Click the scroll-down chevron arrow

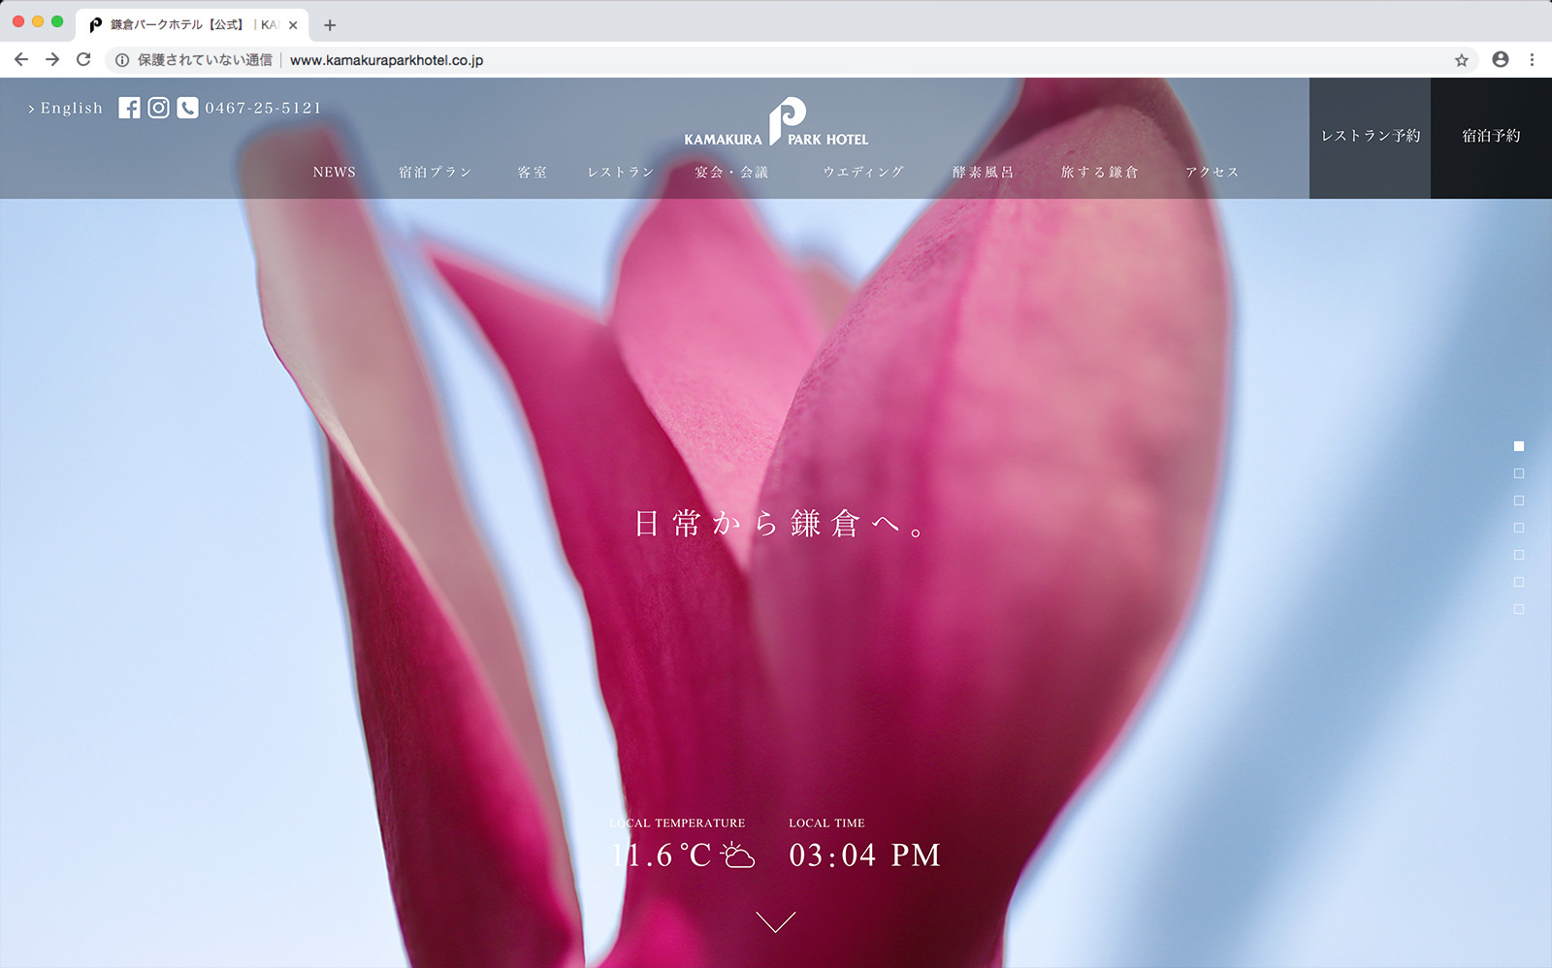click(775, 921)
